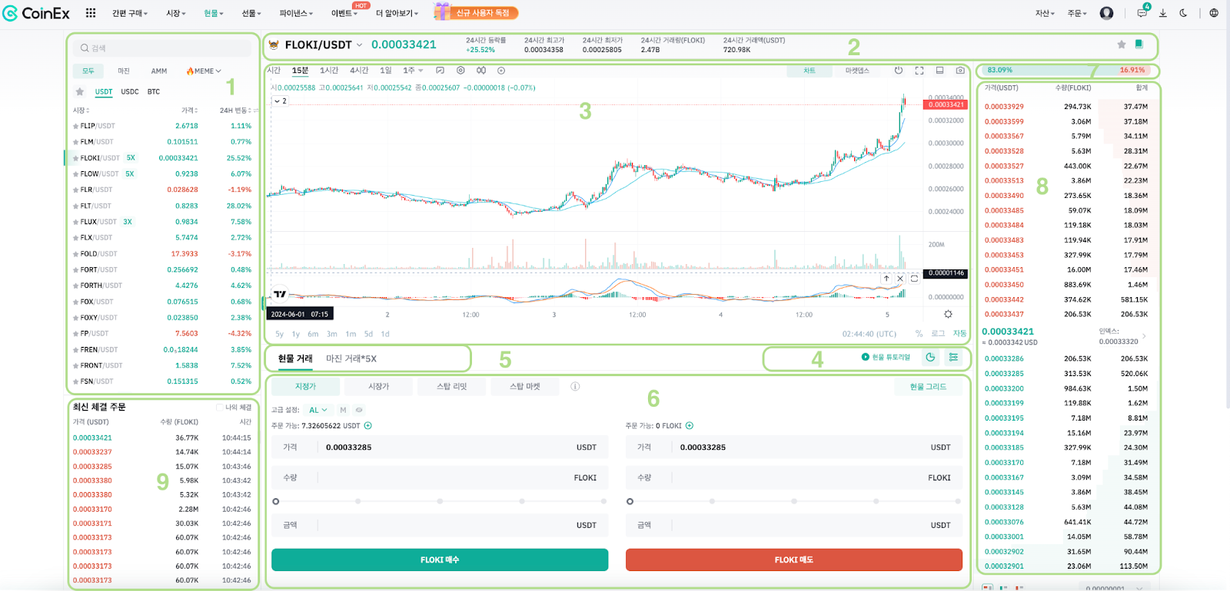1230x591 pixels.
Task: Select the 1시간 chart interval
Action: (x=329, y=71)
